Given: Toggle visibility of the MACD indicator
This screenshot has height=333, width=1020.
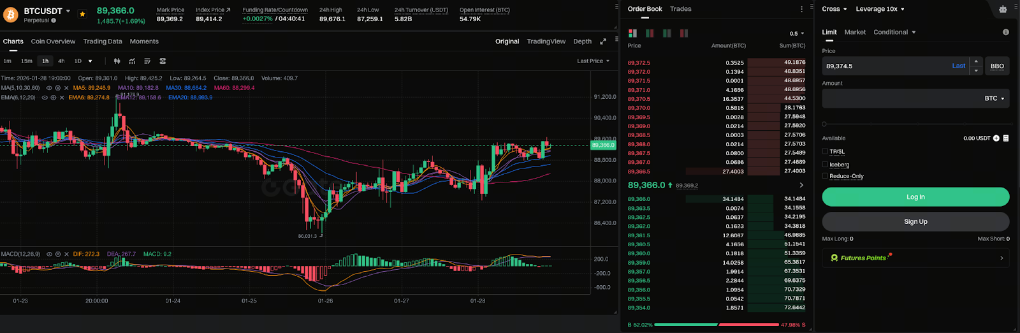Looking at the screenshot, I should tap(49, 254).
